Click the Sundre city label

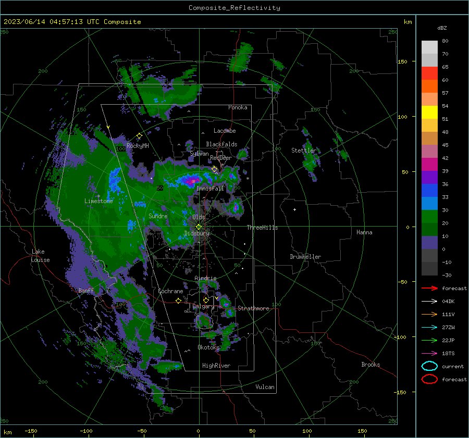point(158,216)
